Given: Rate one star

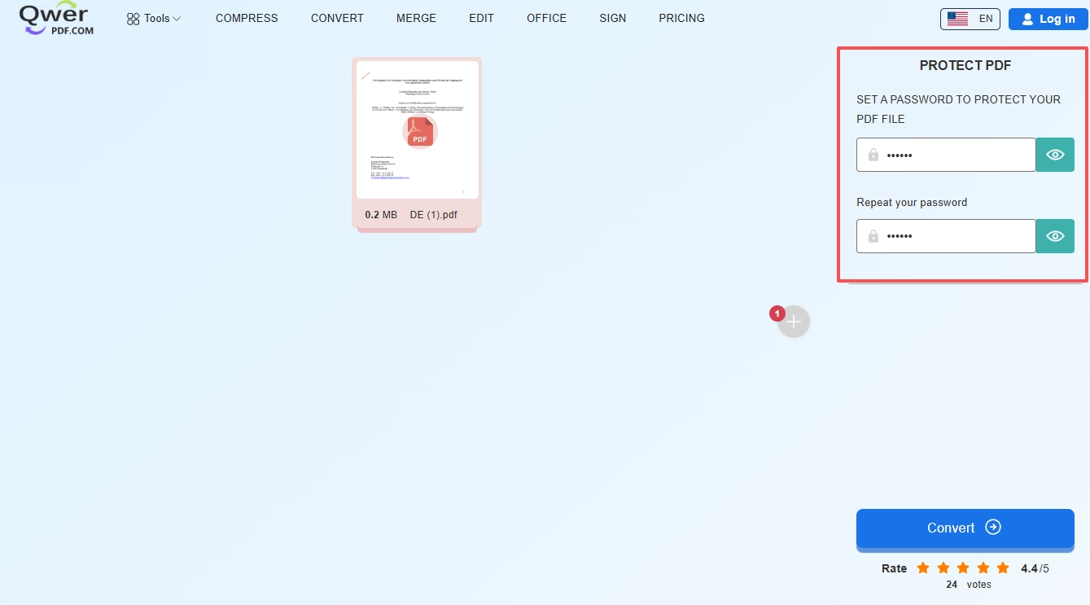Looking at the screenshot, I should pos(923,568).
